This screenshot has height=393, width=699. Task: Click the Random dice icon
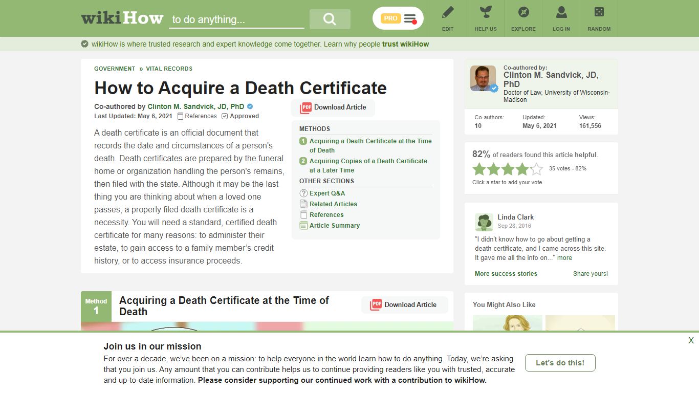point(599,12)
